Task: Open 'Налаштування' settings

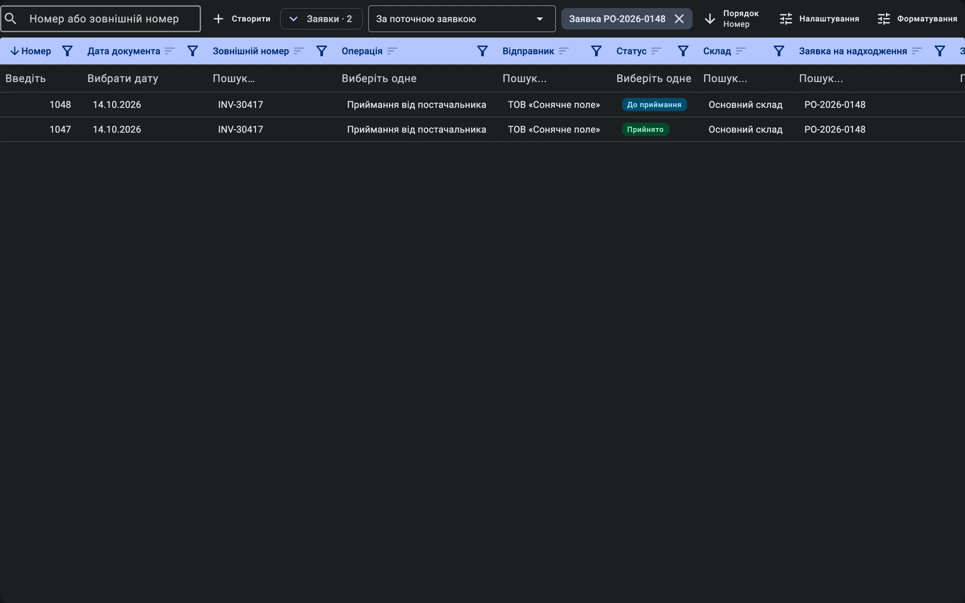Action: tap(820, 19)
